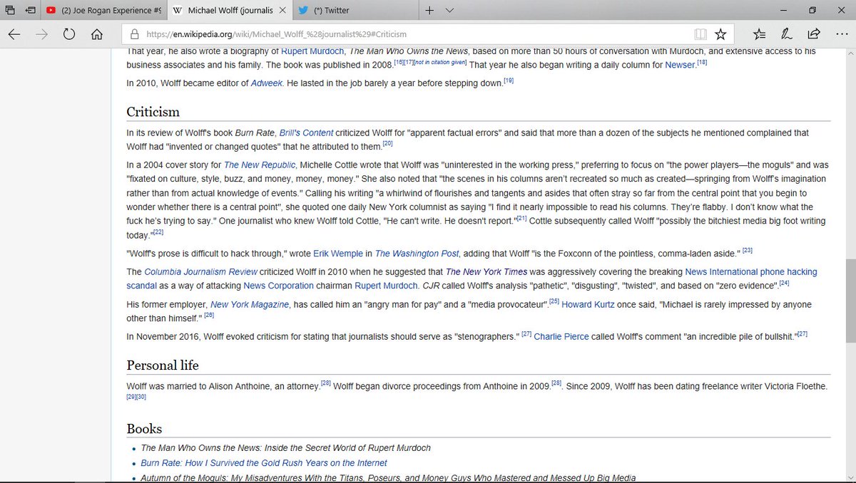Viewport: 856px width, 483px height.
Task: Open the Favorites hub icon
Action: tap(759, 34)
